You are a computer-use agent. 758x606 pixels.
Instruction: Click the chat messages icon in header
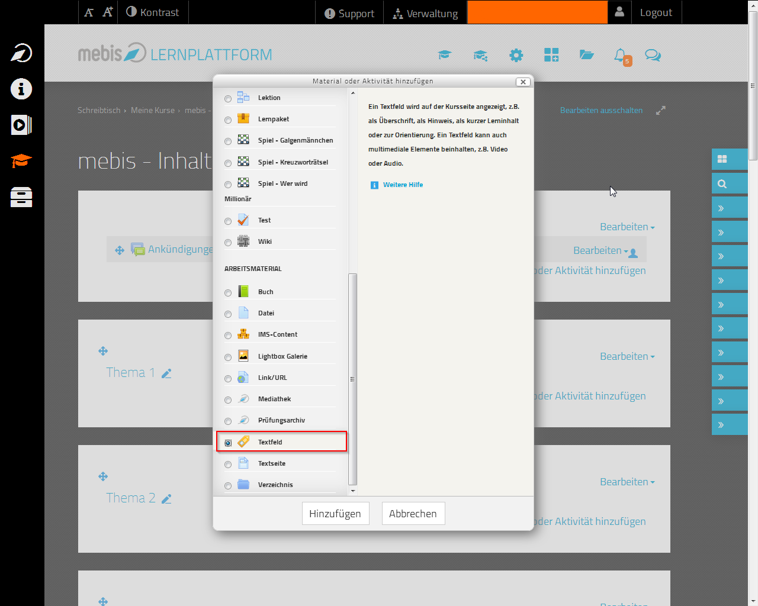pos(653,56)
